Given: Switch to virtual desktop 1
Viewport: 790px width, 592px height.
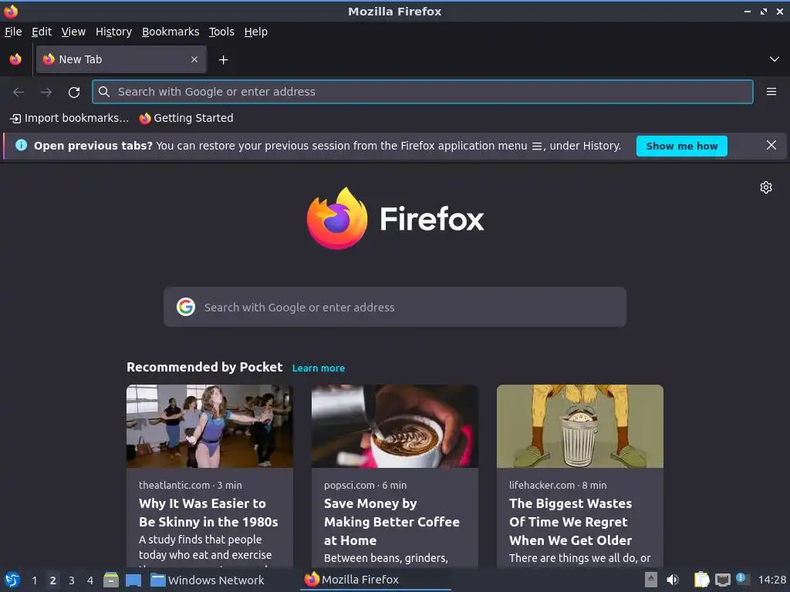Looking at the screenshot, I should 34,580.
